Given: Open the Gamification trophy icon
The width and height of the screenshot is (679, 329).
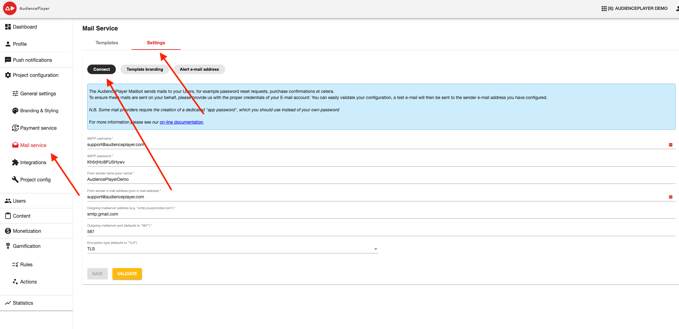Looking at the screenshot, I should coord(8,246).
